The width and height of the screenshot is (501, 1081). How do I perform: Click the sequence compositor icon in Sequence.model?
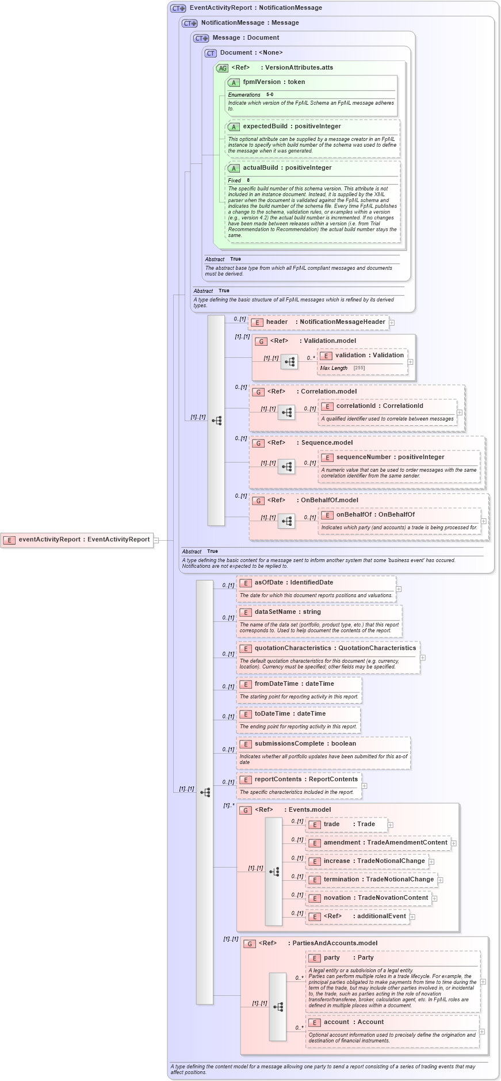(286, 467)
